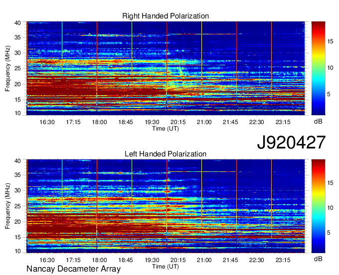Select the 21:00 time tick on the Right Handed plot
Screen dimensions: 339x275
(x=204, y=122)
